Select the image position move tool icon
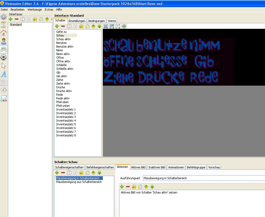 click(x=124, y=26)
